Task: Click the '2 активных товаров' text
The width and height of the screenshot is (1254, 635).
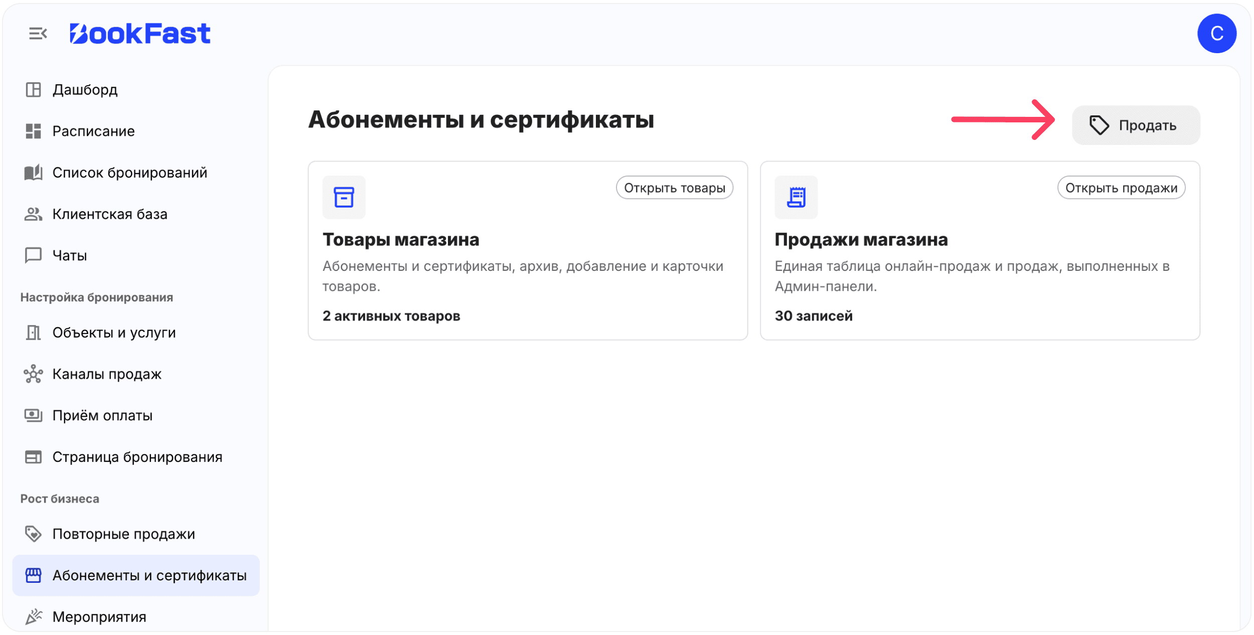Action: pyautogui.click(x=391, y=315)
